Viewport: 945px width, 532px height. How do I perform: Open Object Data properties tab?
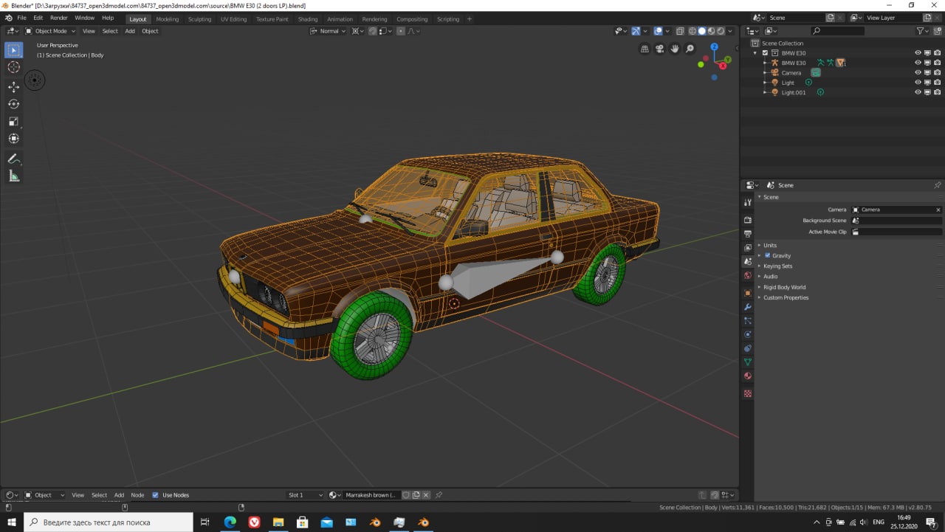748,362
